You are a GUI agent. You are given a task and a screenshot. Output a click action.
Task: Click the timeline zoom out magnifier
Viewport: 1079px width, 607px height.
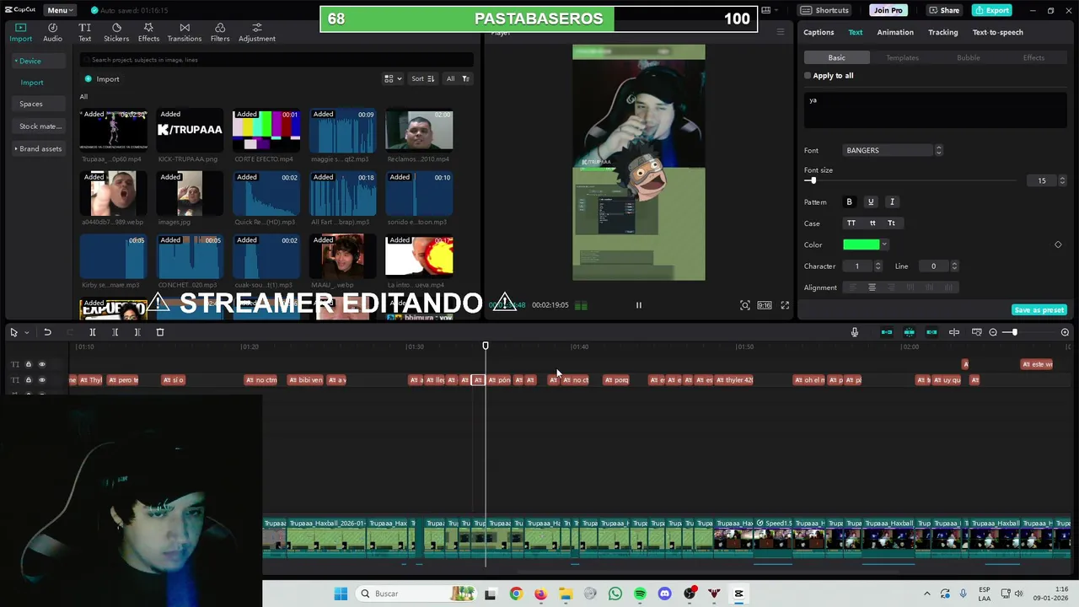tap(993, 332)
